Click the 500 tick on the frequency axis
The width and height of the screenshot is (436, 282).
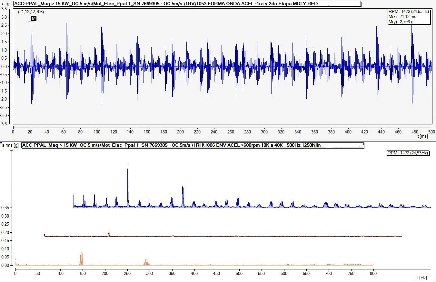(x=239, y=273)
